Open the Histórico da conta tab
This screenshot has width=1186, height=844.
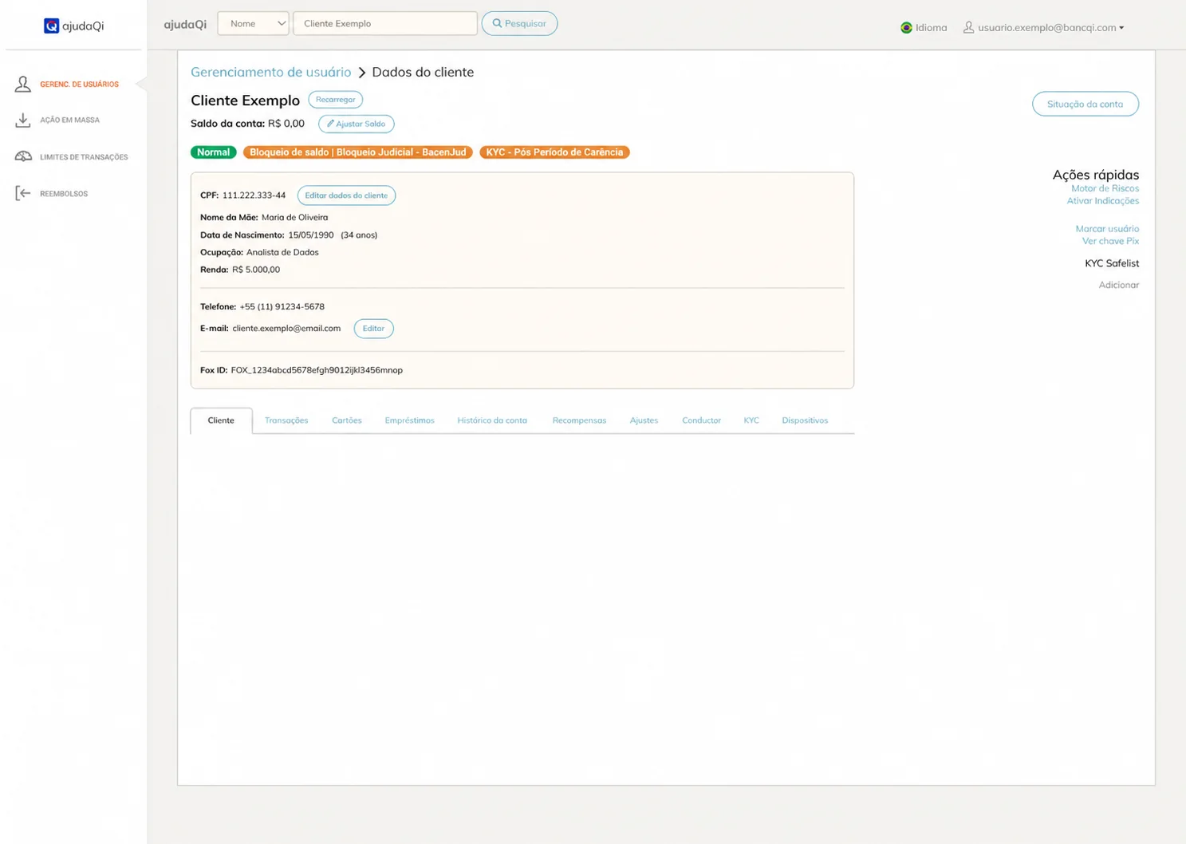pyautogui.click(x=492, y=420)
